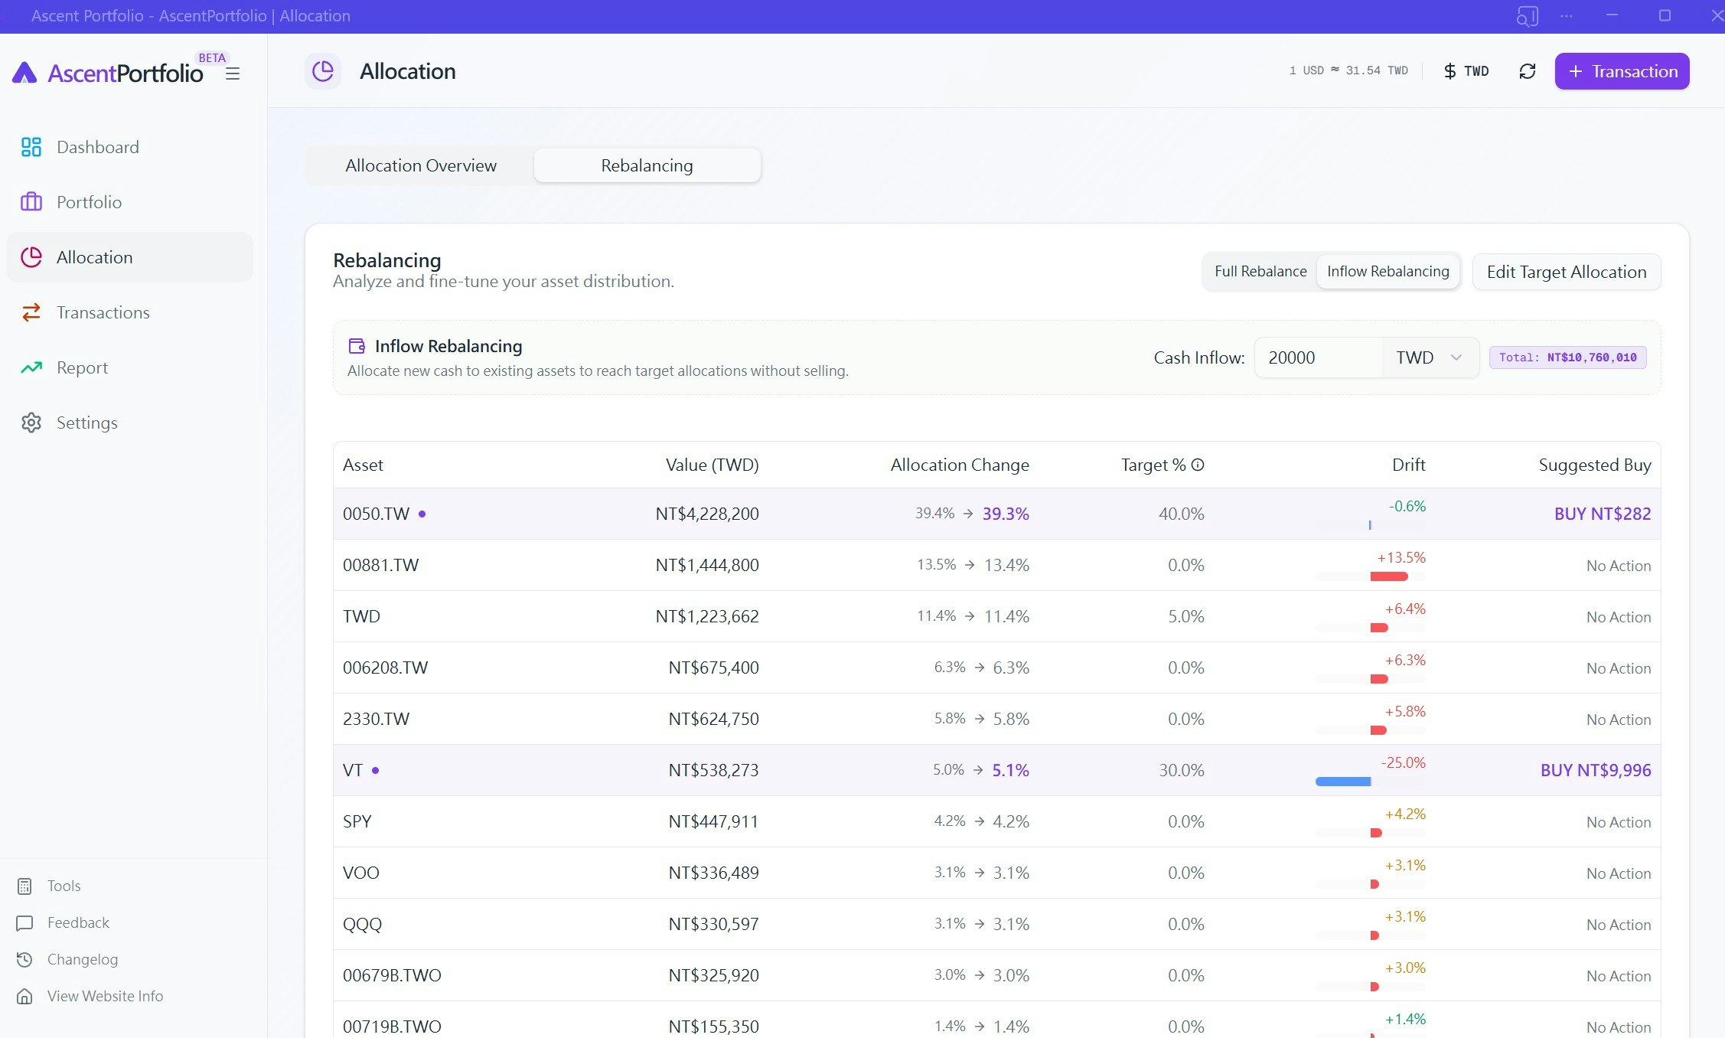
Task: Open Settings from the sidebar
Action: (x=86, y=423)
